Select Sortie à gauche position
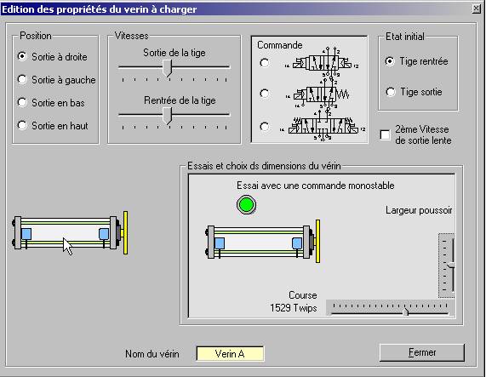The height and width of the screenshot is (377, 486). tap(57, 80)
